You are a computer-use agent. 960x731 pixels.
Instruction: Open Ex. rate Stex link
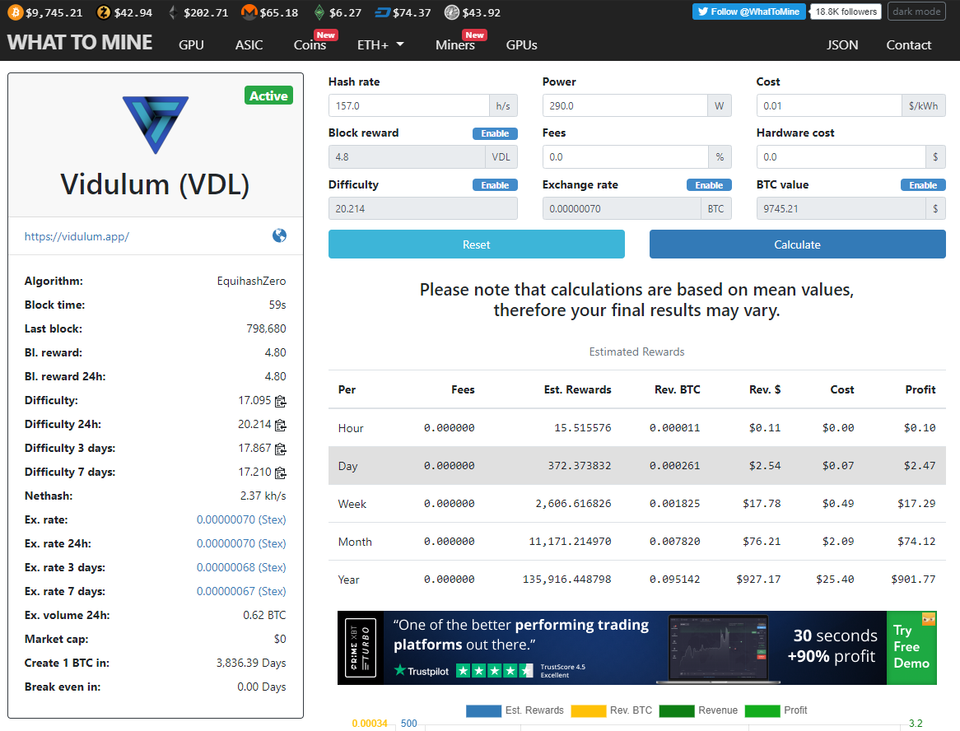241,519
